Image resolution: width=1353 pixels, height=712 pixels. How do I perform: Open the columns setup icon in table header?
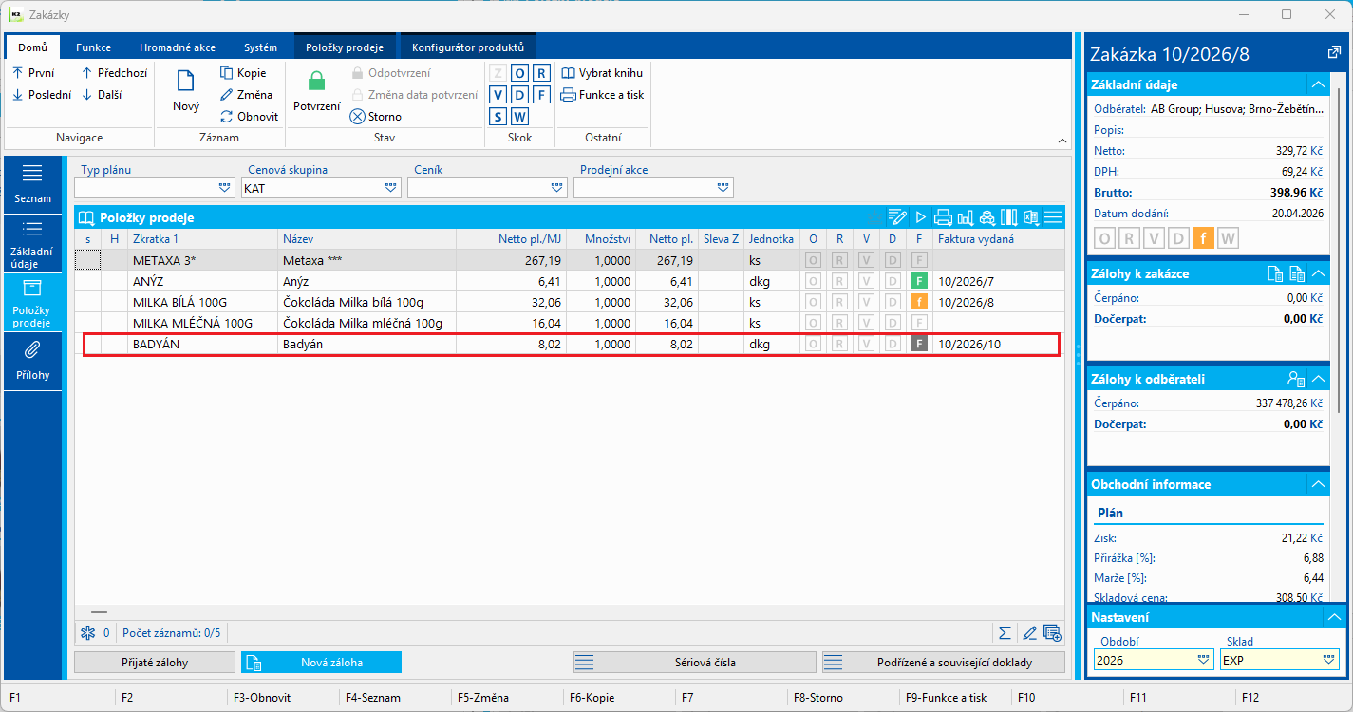point(1008,217)
